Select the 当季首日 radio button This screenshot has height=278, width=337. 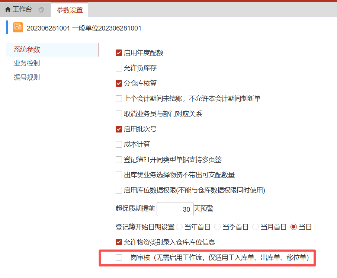coord(217,227)
